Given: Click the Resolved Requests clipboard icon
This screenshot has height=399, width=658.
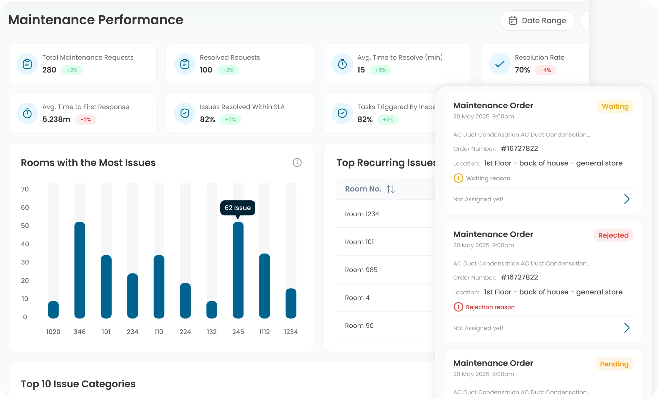Looking at the screenshot, I should tap(185, 64).
